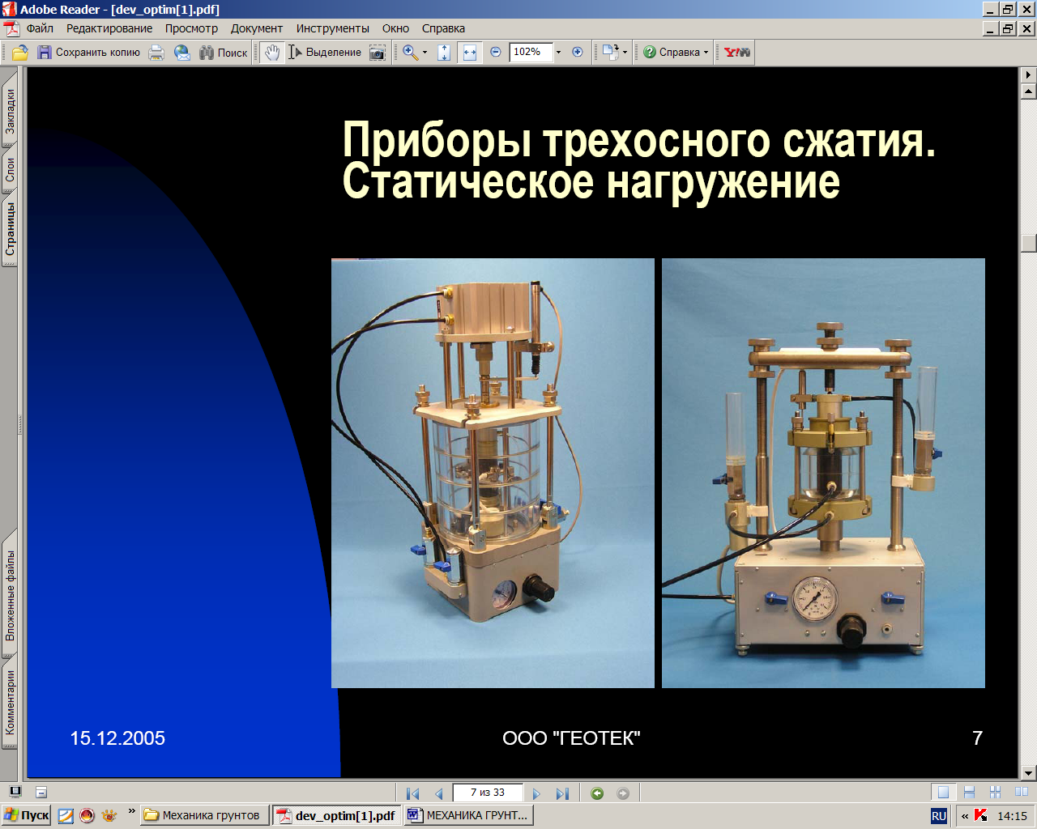The width and height of the screenshot is (1037, 829).
Task: Select the Hand tool
Action: point(272,53)
